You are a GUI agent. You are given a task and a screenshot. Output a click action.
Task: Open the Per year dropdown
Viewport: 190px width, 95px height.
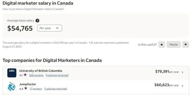[50, 28]
